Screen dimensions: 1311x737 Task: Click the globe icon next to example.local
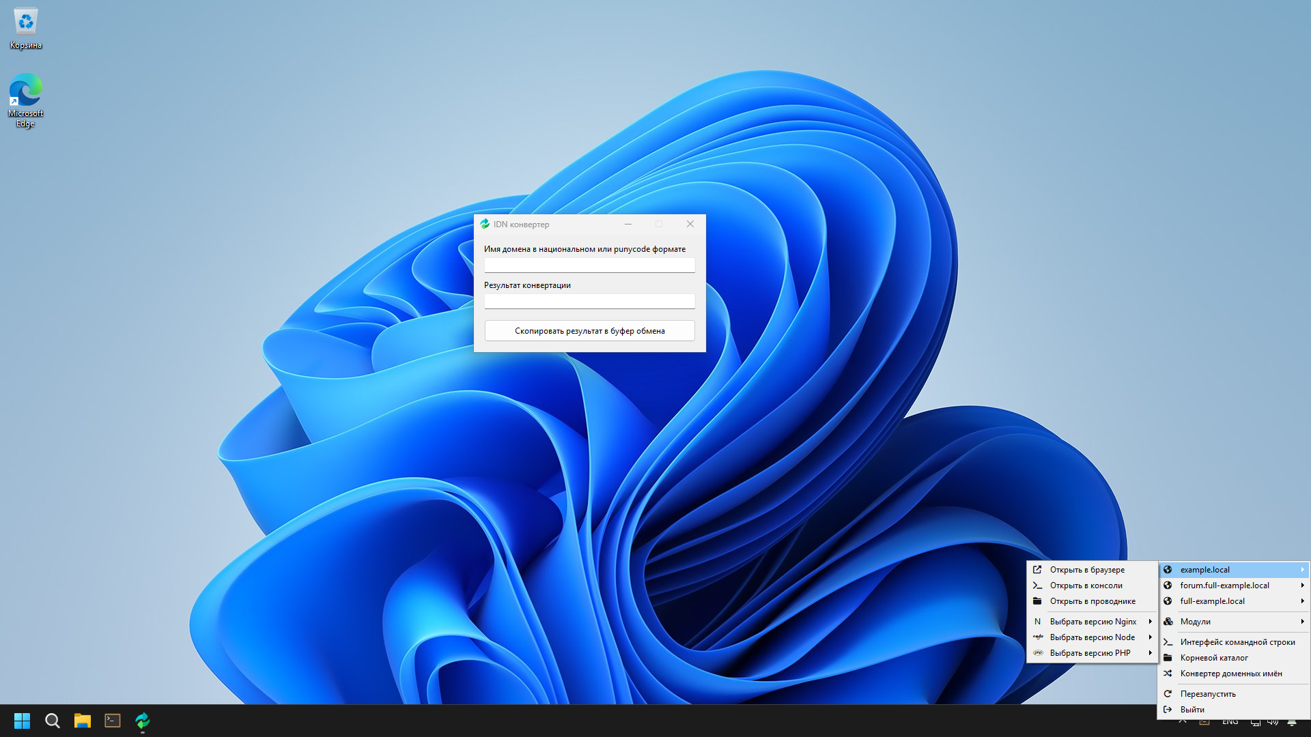pyautogui.click(x=1168, y=569)
